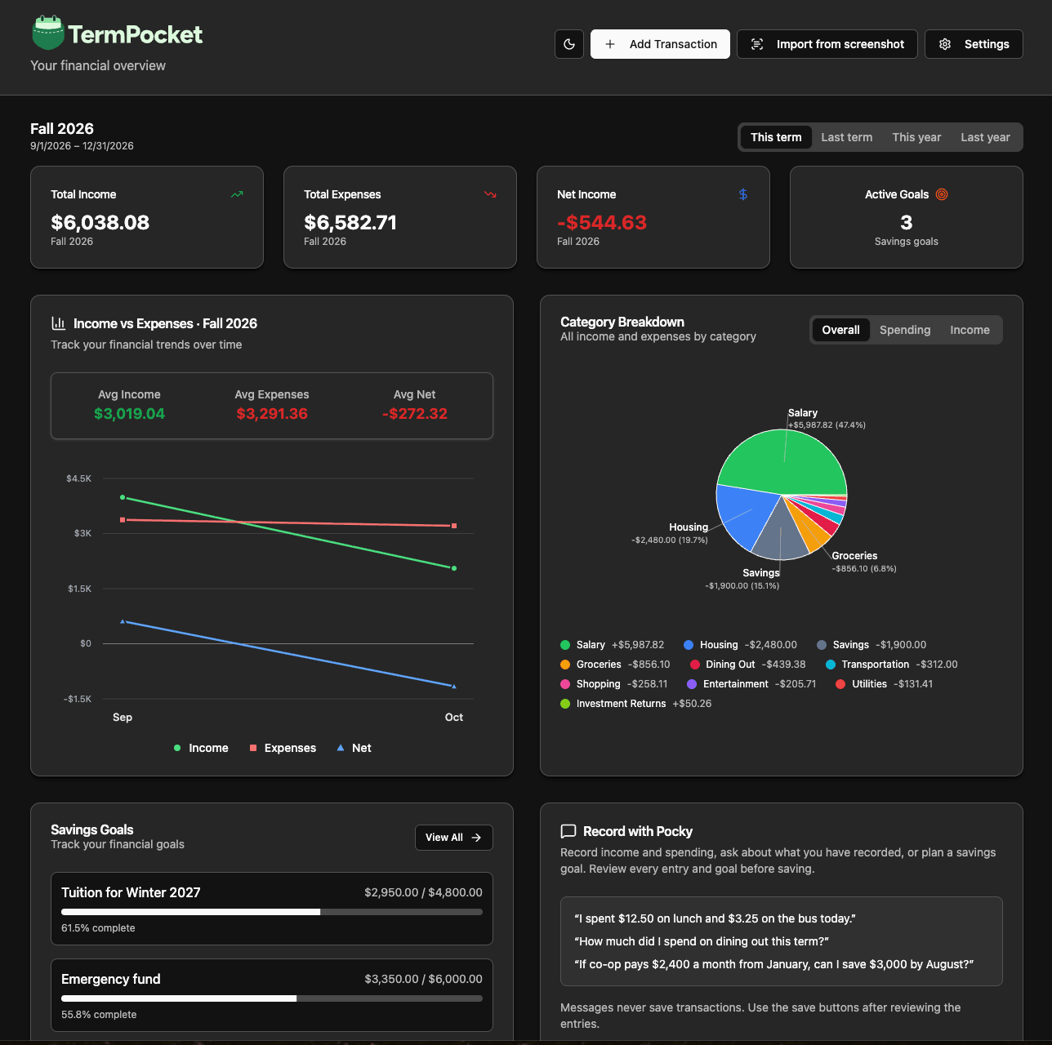Click the green Salary pie slice

click(780, 461)
